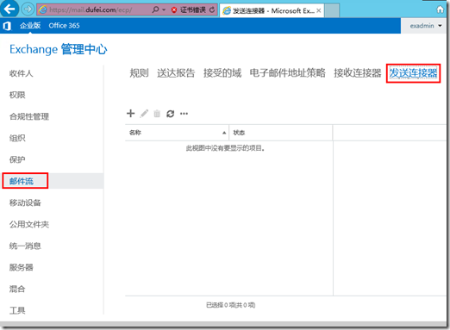Go to 公用文件夹 in the sidebar
Viewport: 450px width, 330px height.
tap(29, 224)
